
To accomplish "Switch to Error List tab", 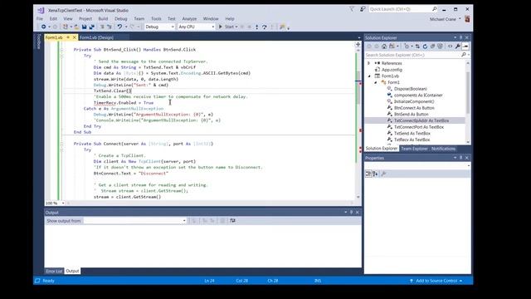I will pyautogui.click(x=54, y=272).
